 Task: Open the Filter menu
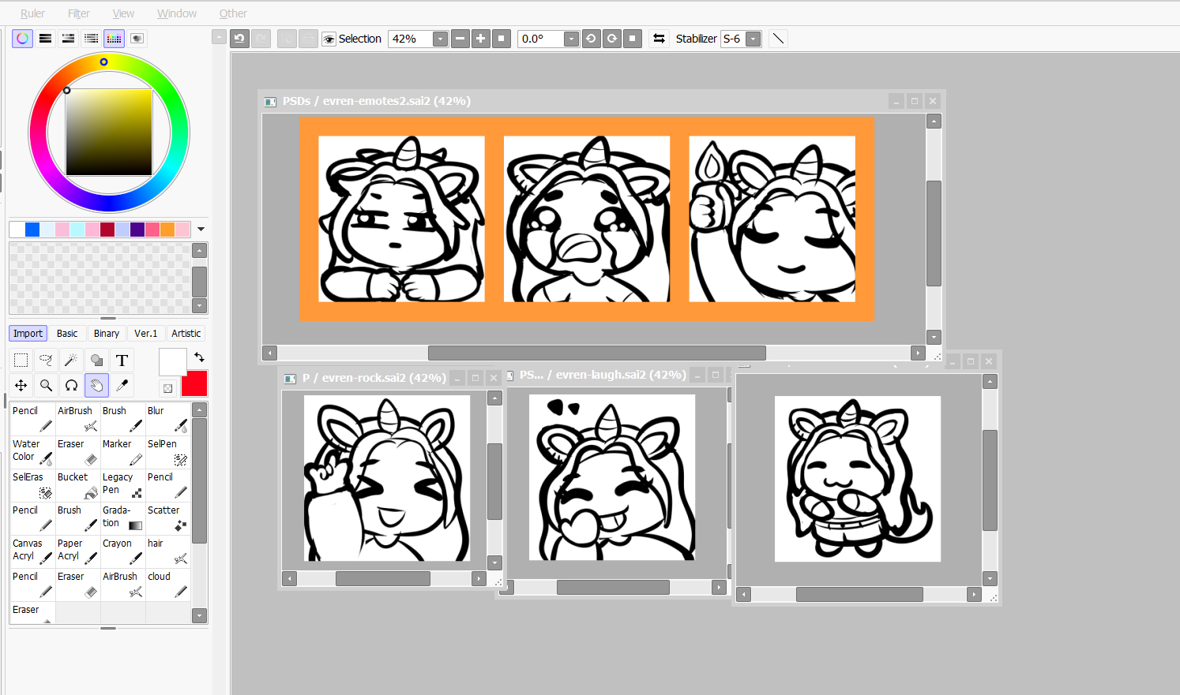coord(79,13)
